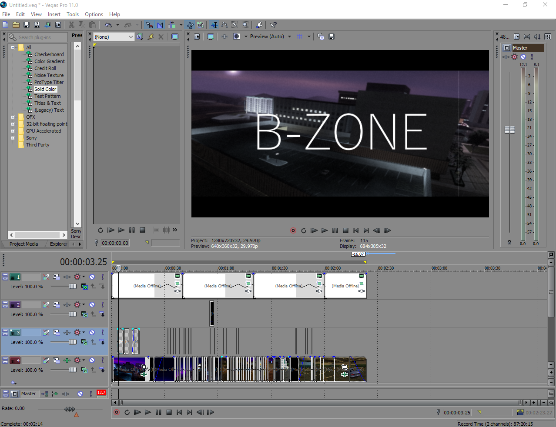Viewport: 556px width, 427px height.
Task: Expand the GPU Accelerated folder
Action: pos(13,131)
